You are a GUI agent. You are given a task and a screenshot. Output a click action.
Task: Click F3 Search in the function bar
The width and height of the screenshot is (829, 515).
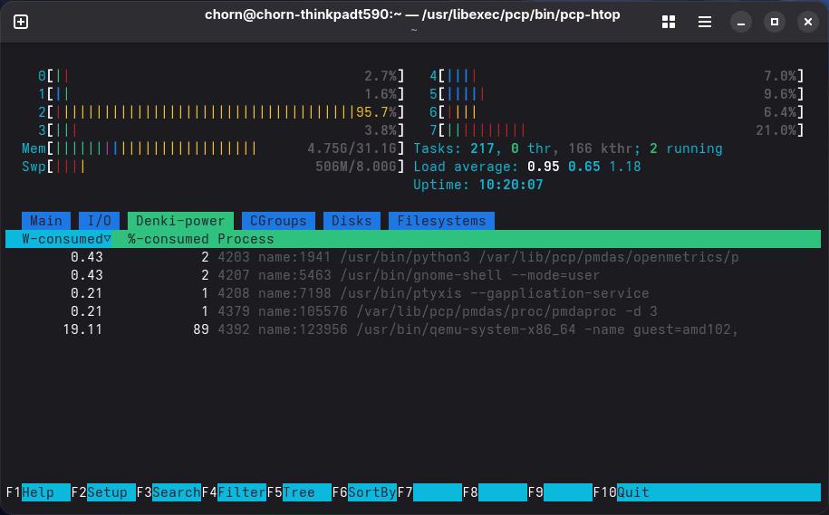tap(169, 492)
